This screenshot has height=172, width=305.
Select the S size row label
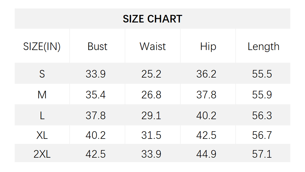point(42,74)
